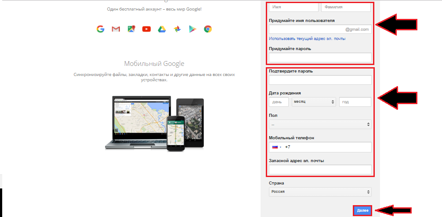
Task: Click the 'Придумайте пароль' password field
Action: tap(320, 58)
